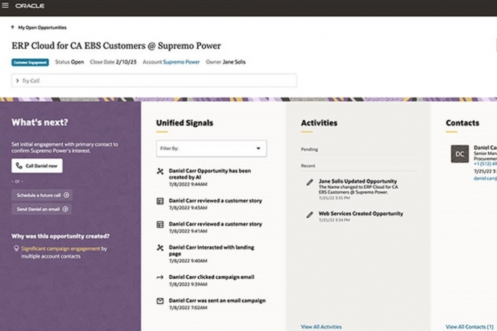Open Web Services Created Opportunity activity
Image resolution: width=497 pixels, height=331 pixels.
(361, 214)
